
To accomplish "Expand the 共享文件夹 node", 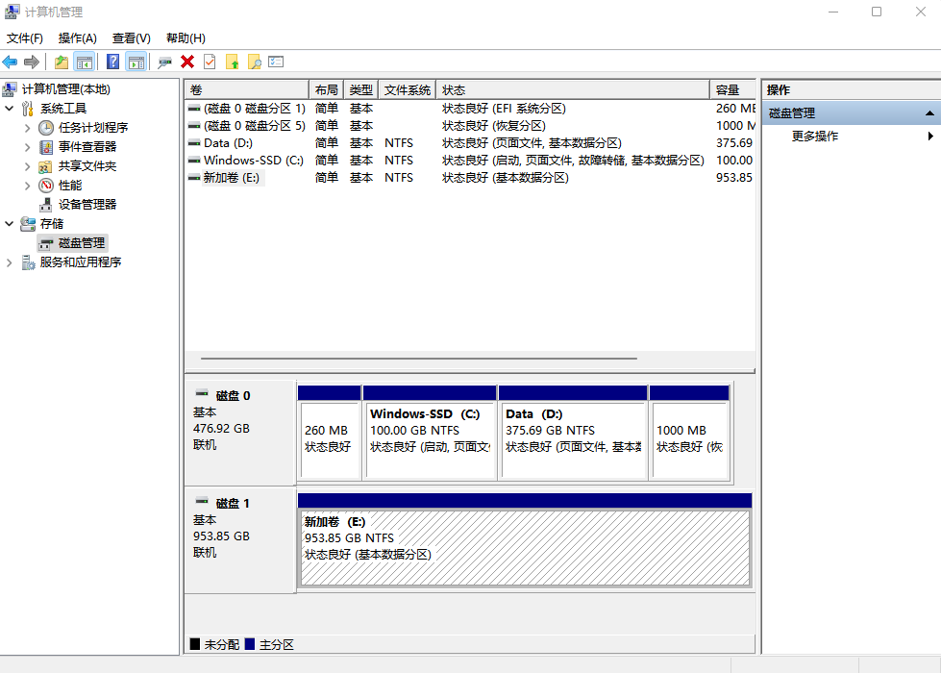I will [x=28, y=166].
